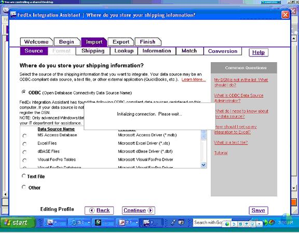This screenshot has height=233, width=299.
Task: Open the Windows start menu
Action: (x=18, y=223)
